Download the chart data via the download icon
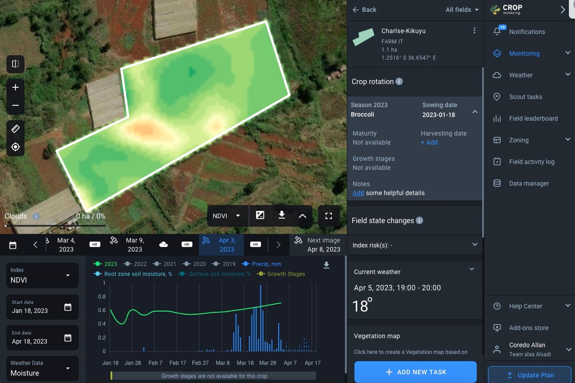This screenshot has height=383, width=575. [326, 265]
